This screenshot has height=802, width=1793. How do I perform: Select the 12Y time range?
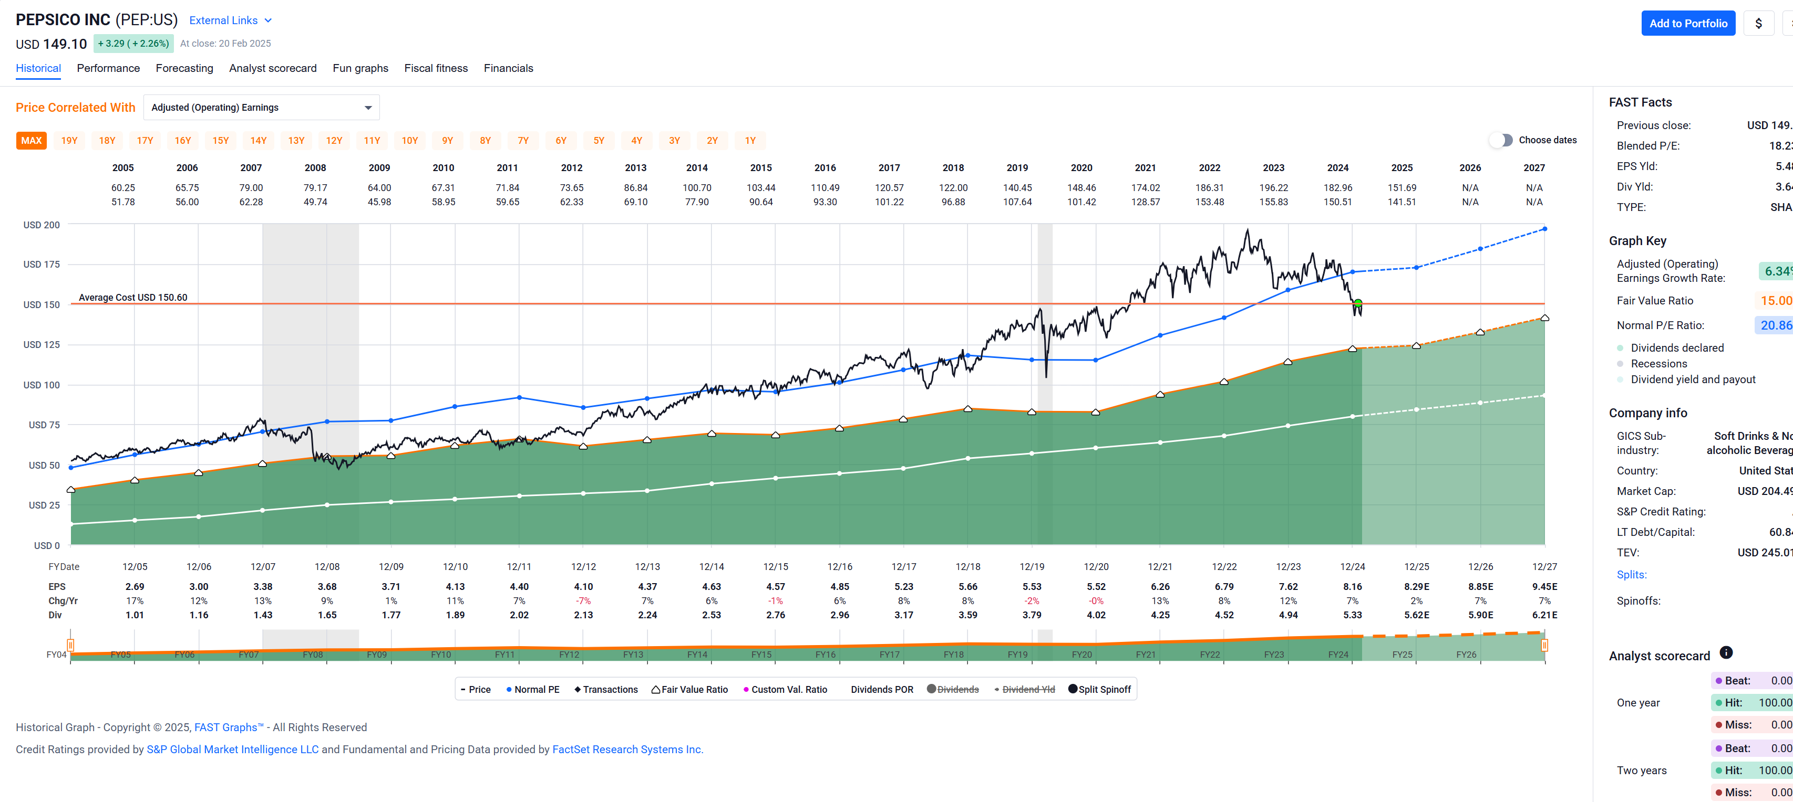334,140
